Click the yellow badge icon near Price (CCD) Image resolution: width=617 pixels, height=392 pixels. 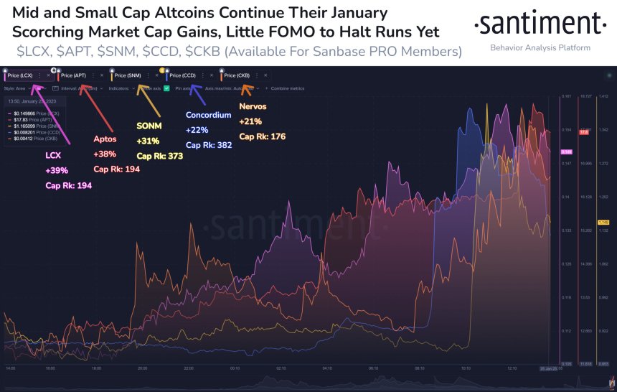pos(161,70)
